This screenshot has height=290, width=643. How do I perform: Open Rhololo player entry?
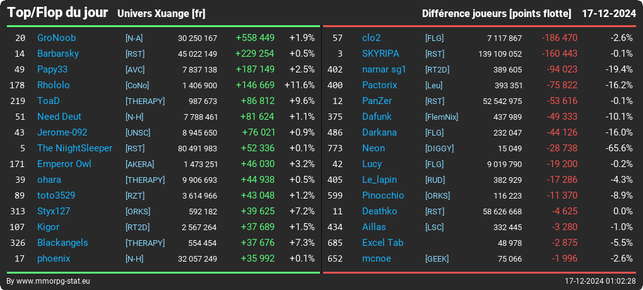(53, 85)
